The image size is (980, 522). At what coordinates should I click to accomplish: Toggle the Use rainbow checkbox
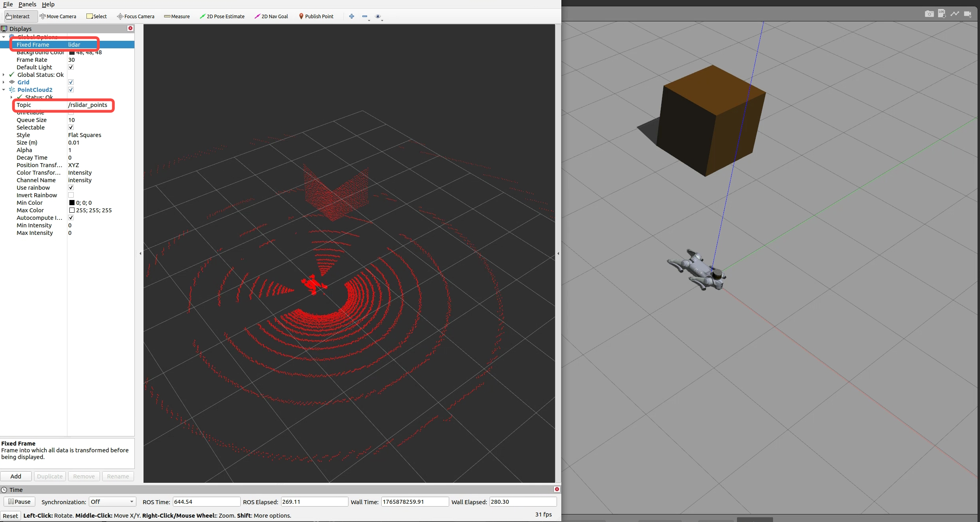pos(71,187)
